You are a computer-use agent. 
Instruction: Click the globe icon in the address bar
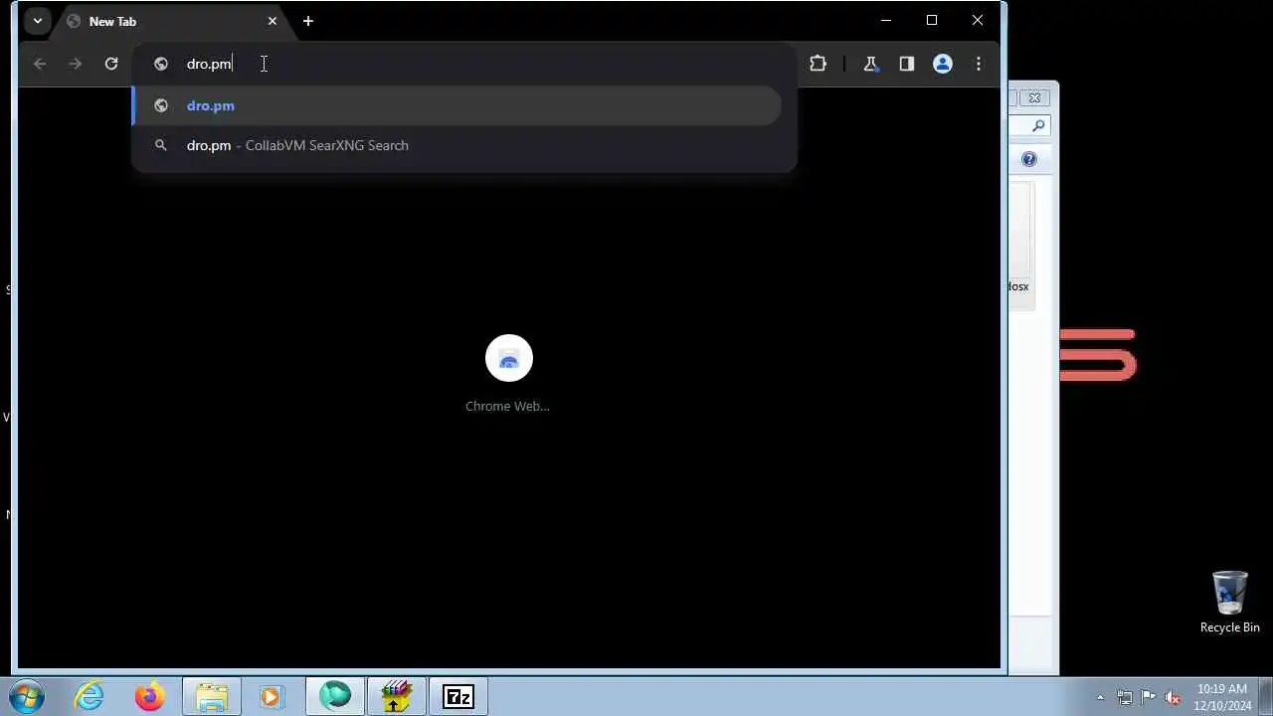161,64
